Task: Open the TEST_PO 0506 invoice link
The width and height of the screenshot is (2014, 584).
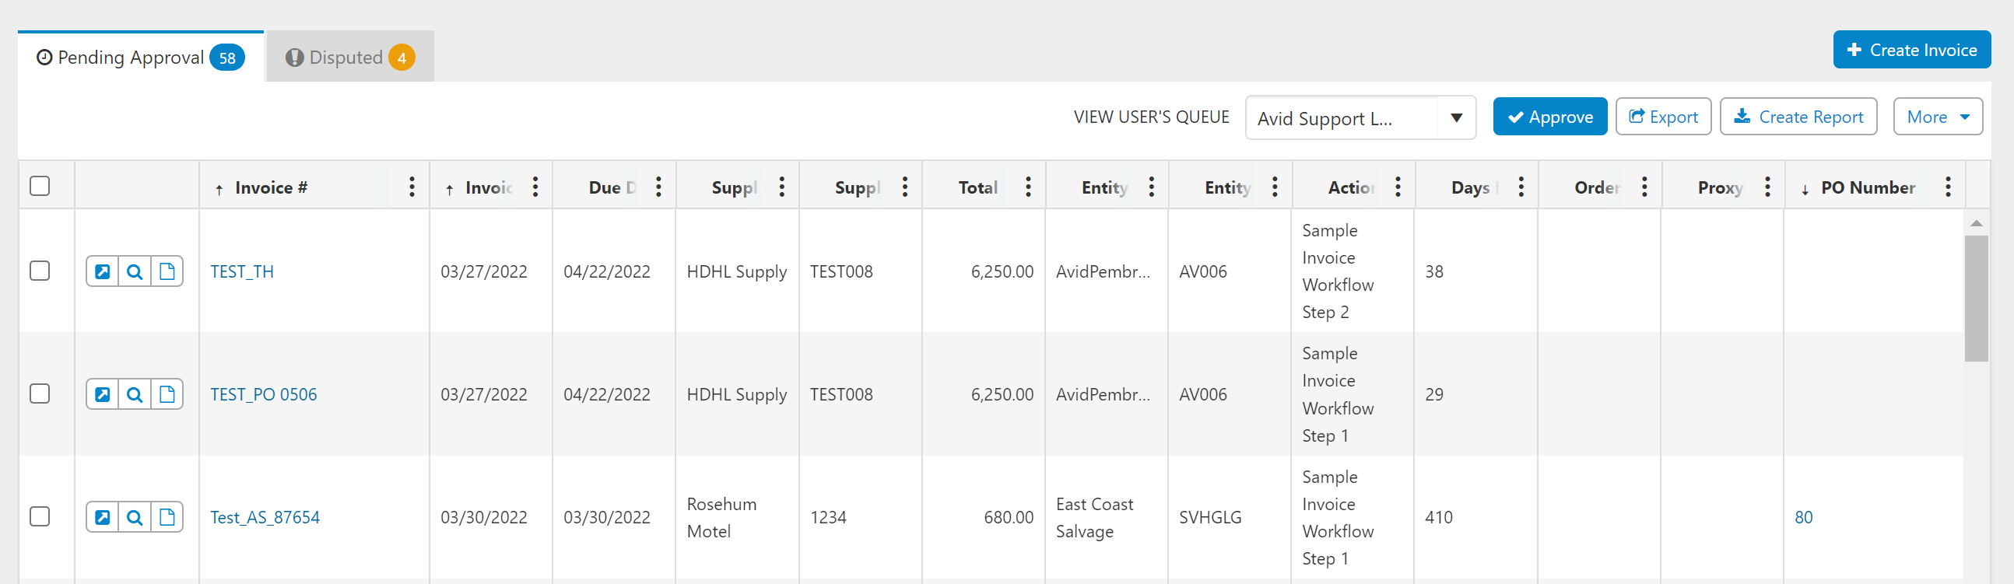Action: tap(264, 394)
